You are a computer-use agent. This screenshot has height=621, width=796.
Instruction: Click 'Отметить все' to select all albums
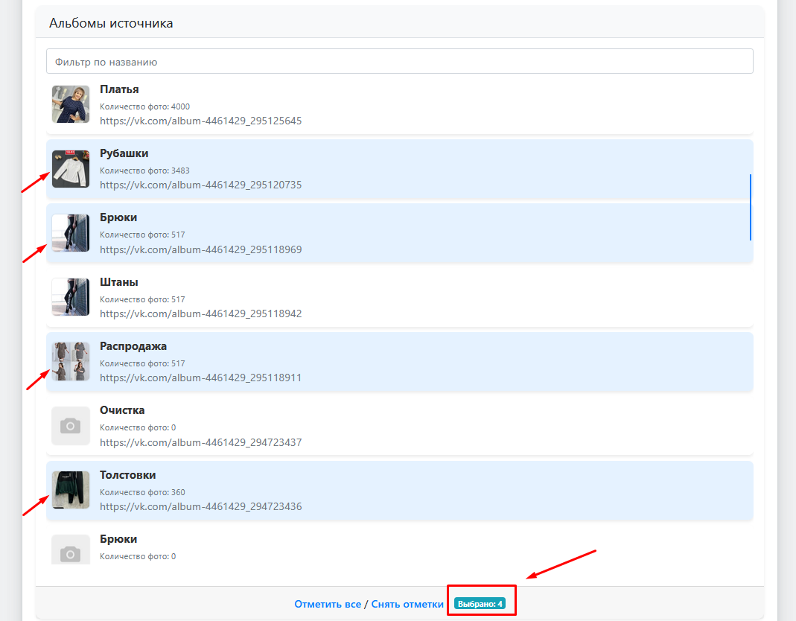click(327, 604)
